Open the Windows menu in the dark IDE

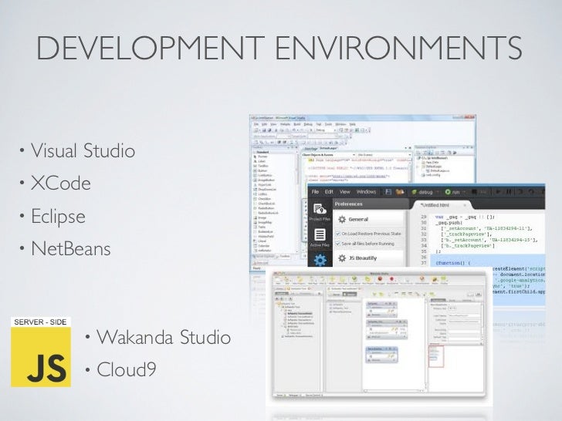tap(366, 192)
